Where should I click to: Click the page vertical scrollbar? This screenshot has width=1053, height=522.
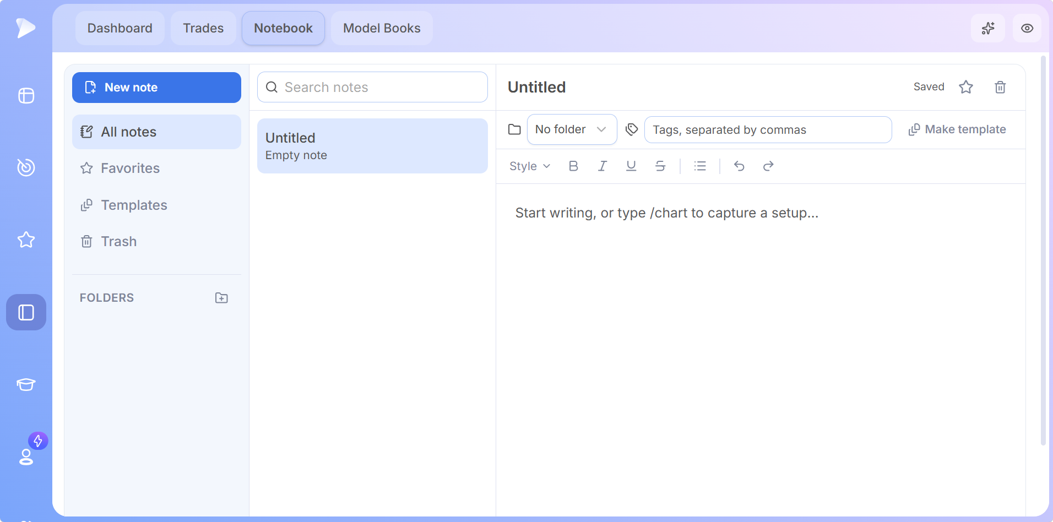click(x=1043, y=251)
